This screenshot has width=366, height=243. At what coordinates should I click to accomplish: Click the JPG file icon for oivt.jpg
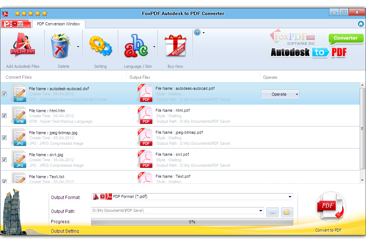19,159
